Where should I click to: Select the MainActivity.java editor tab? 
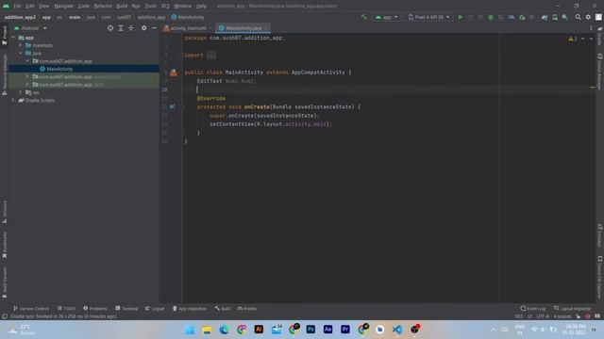[x=243, y=28]
